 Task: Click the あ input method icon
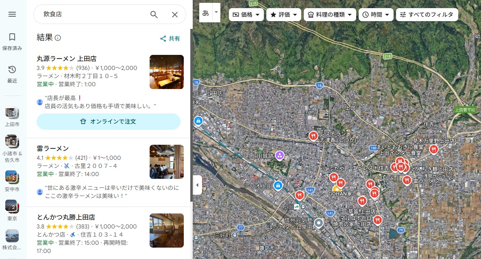point(205,13)
